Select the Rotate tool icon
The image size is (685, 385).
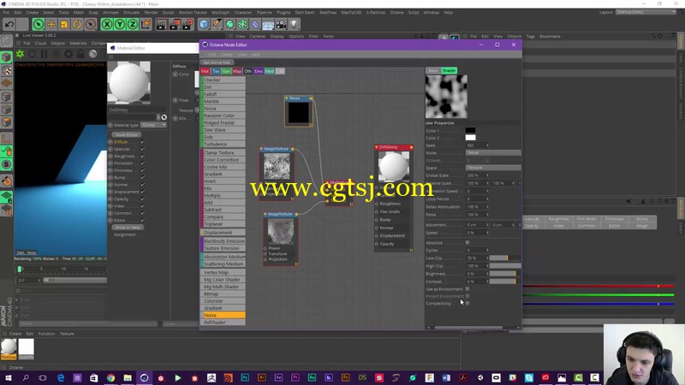tap(77, 25)
